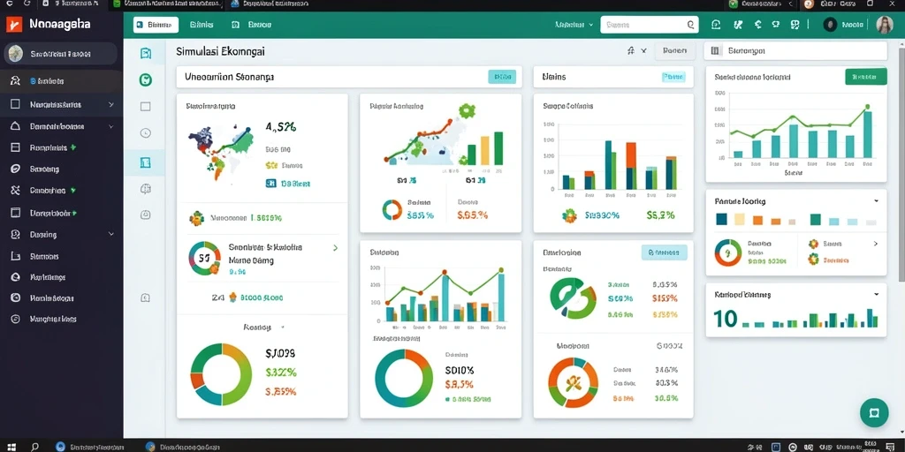Image resolution: width=905 pixels, height=452 pixels.
Task: Select the highlighted teal panel icon in the narrow sidebar
Action: click(x=146, y=162)
